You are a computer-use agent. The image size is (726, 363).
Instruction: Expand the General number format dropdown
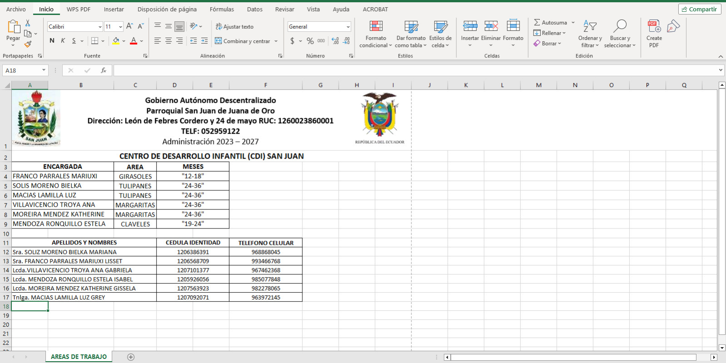tap(348, 27)
